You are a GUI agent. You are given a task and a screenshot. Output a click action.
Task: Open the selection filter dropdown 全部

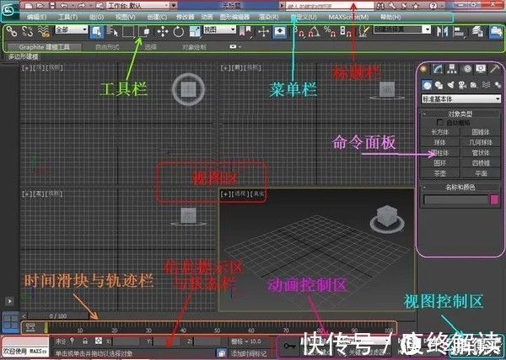click(x=72, y=29)
